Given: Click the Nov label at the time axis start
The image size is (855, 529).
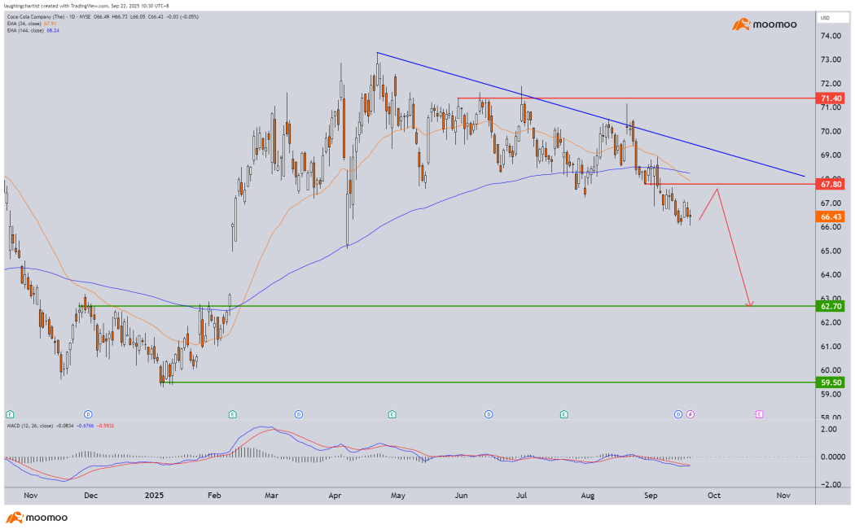Looking at the screenshot, I should pos(31,495).
